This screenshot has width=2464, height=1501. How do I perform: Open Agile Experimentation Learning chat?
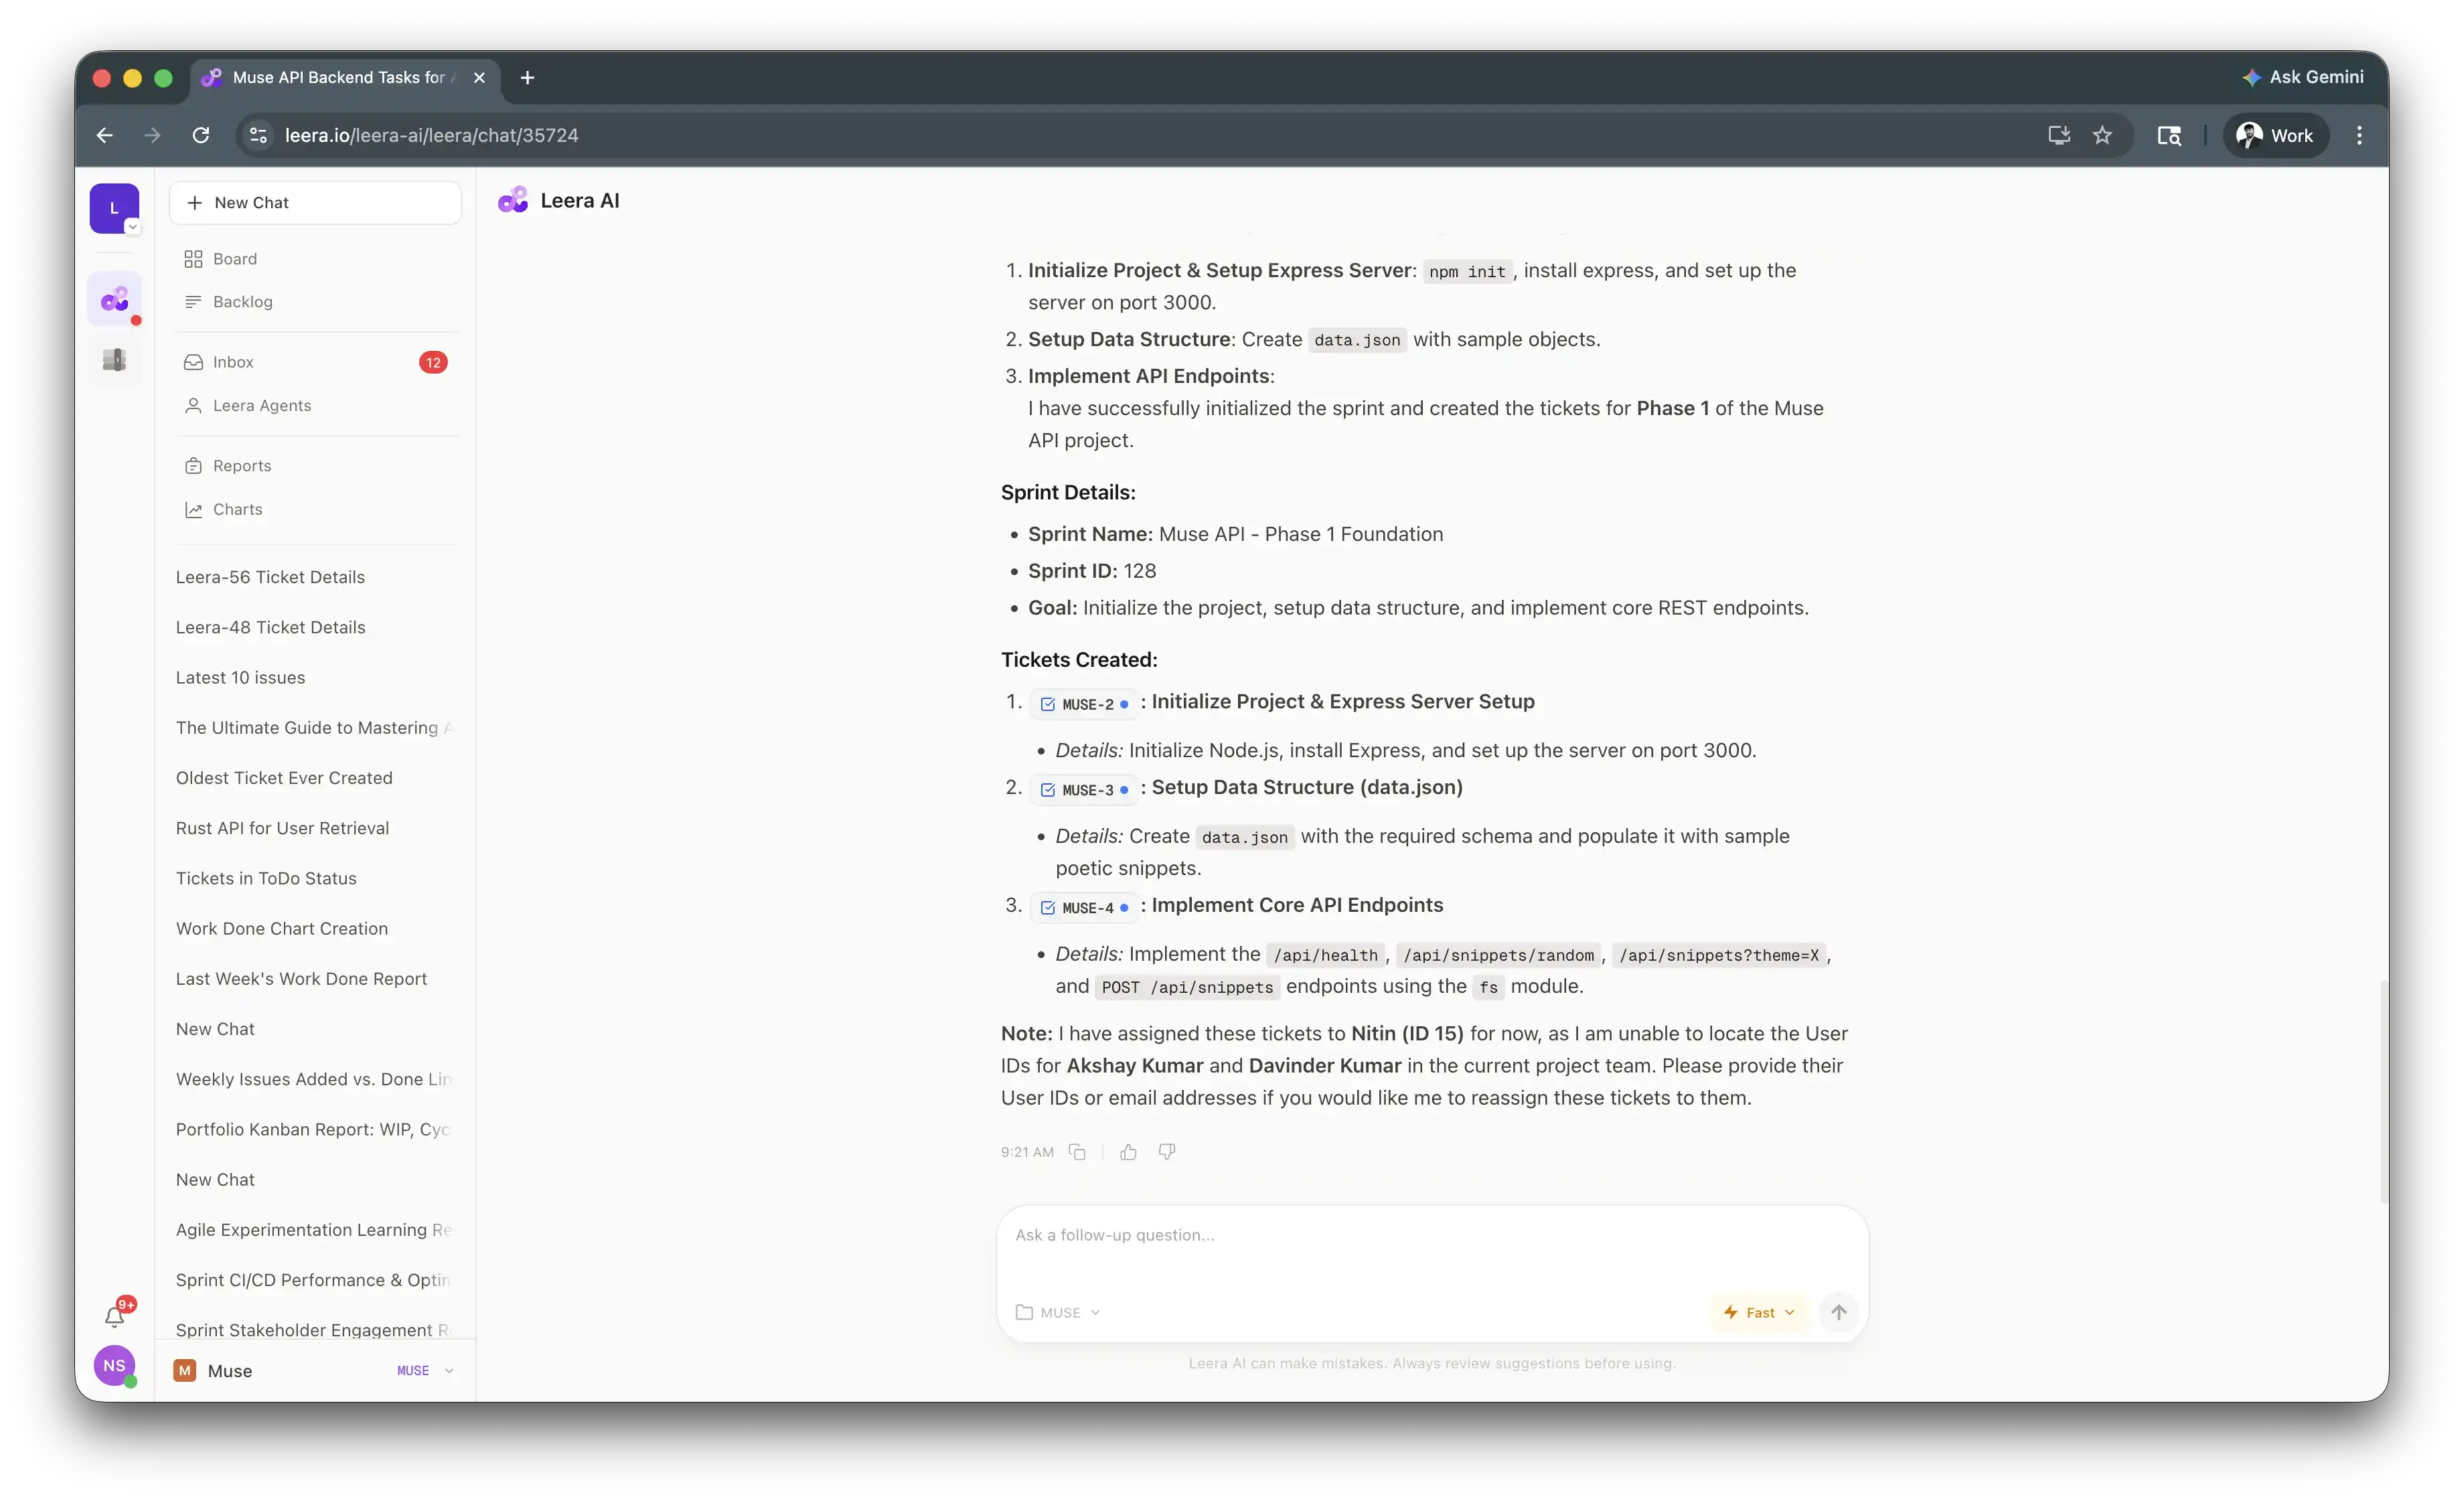point(315,1230)
